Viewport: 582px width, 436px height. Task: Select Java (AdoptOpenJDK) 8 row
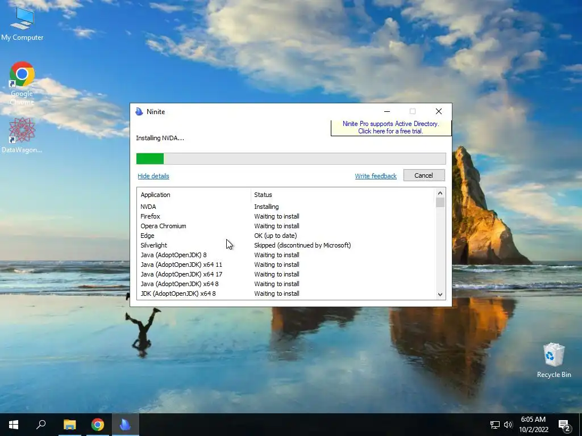pyautogui.click(x=286, y=255)
